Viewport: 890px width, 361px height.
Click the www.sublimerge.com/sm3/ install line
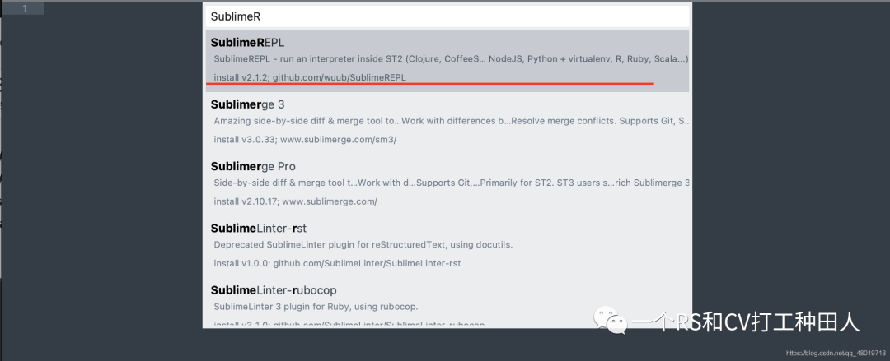tap(305, 140)
